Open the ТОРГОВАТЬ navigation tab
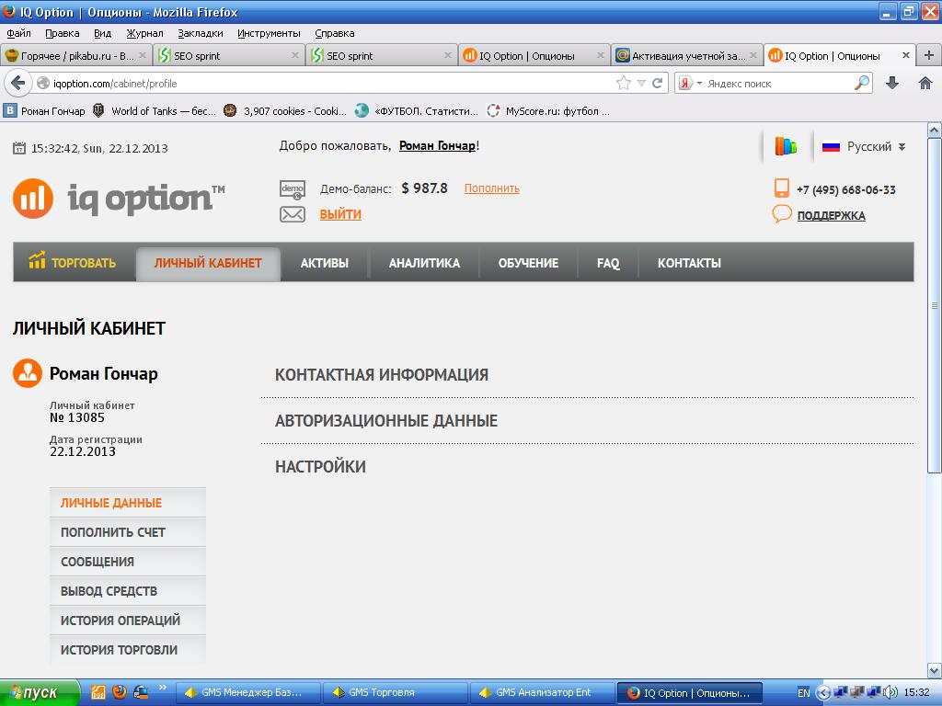Image resolution: width=942 pixels, height=706 pixels. click(73, 262)
